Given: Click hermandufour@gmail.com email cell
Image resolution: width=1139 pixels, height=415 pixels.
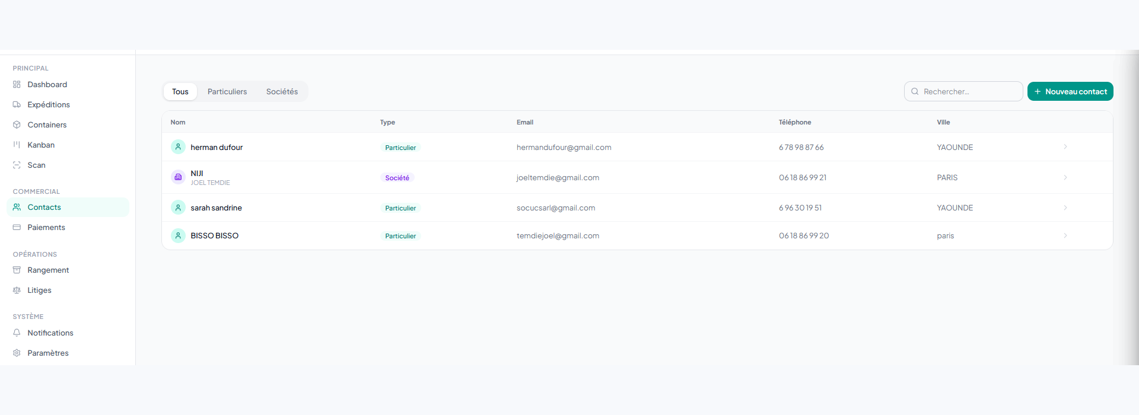Looking at the screenshot, I should pyautogui.click(x=564, y=148).
